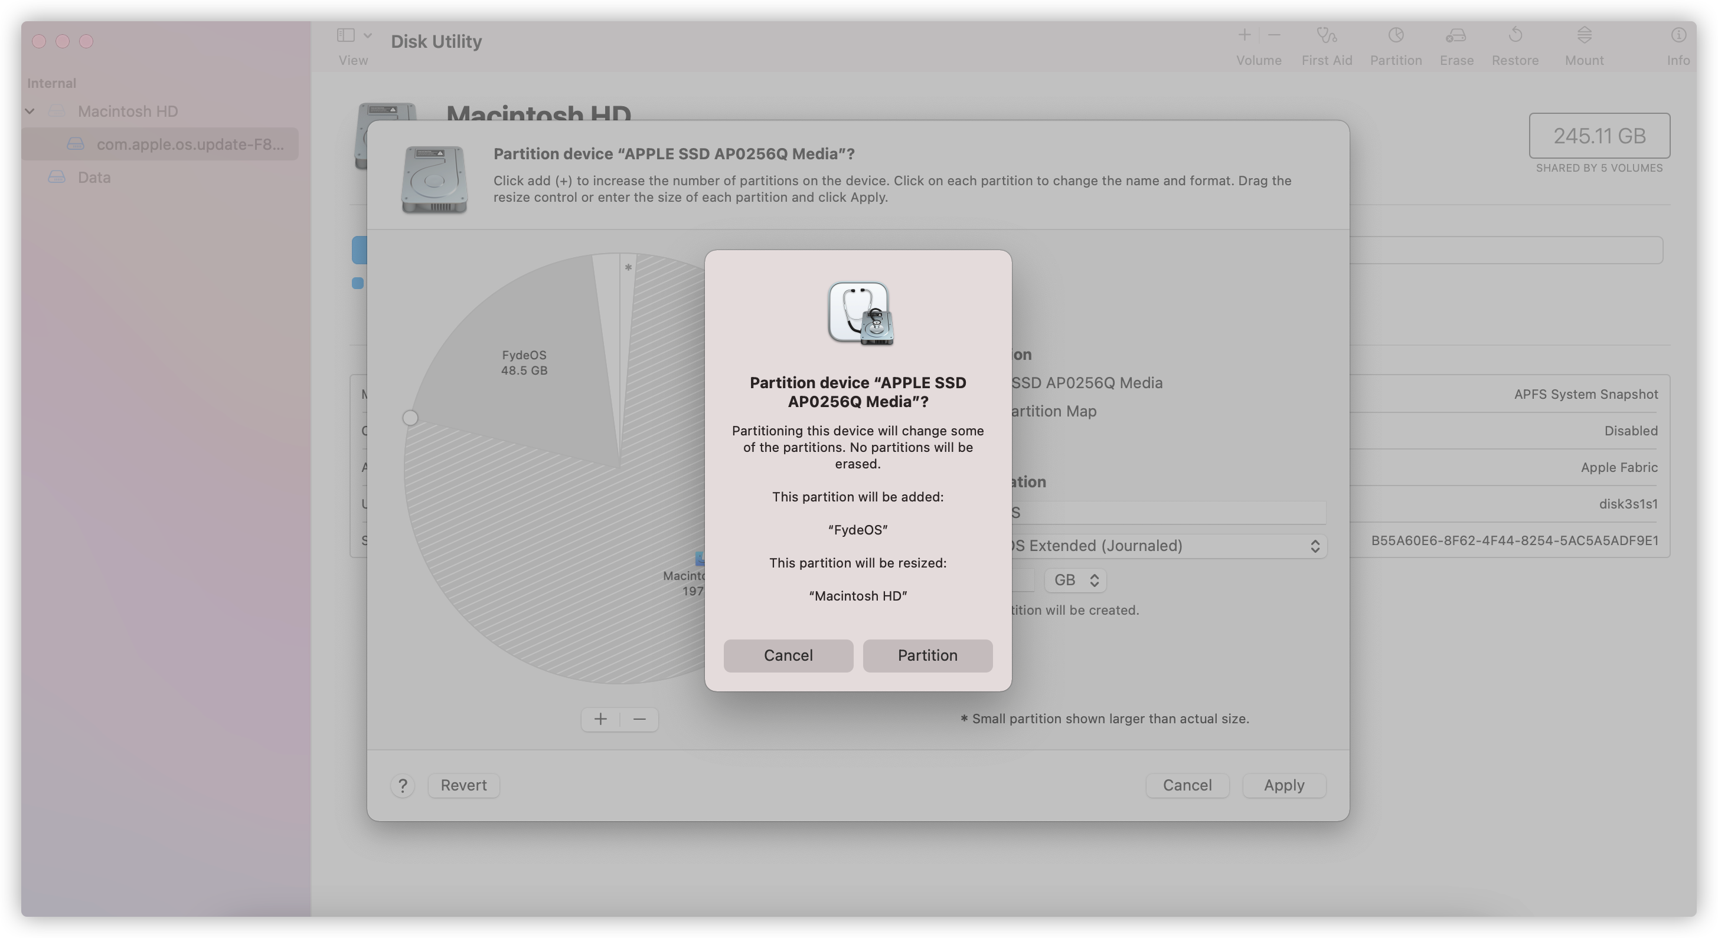Click the add Volume plus icon in the toolbar

1244,35
